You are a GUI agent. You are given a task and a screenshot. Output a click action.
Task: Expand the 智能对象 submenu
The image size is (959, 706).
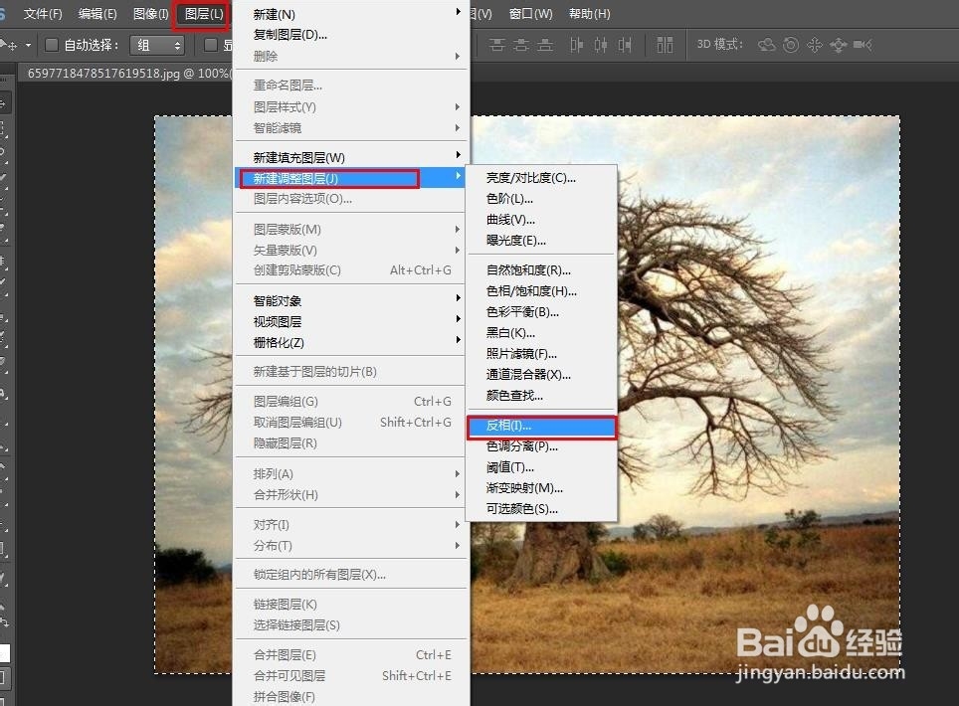pyautogui.click(x=458, y=297)
